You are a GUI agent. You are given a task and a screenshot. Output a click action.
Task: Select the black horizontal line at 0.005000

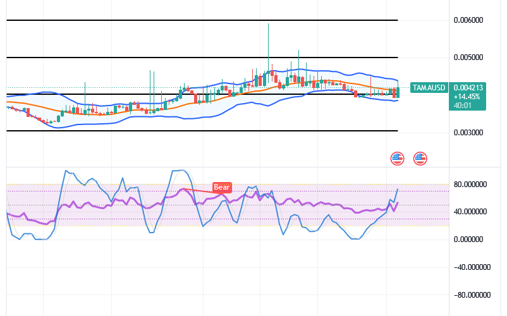point(202,58)
